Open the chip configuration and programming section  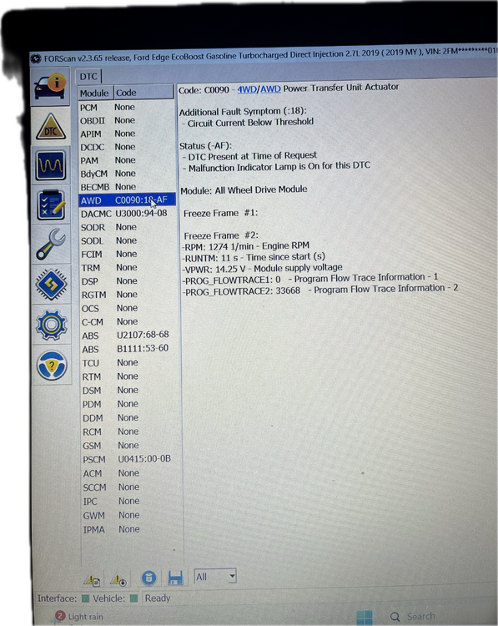pos(51,284)
